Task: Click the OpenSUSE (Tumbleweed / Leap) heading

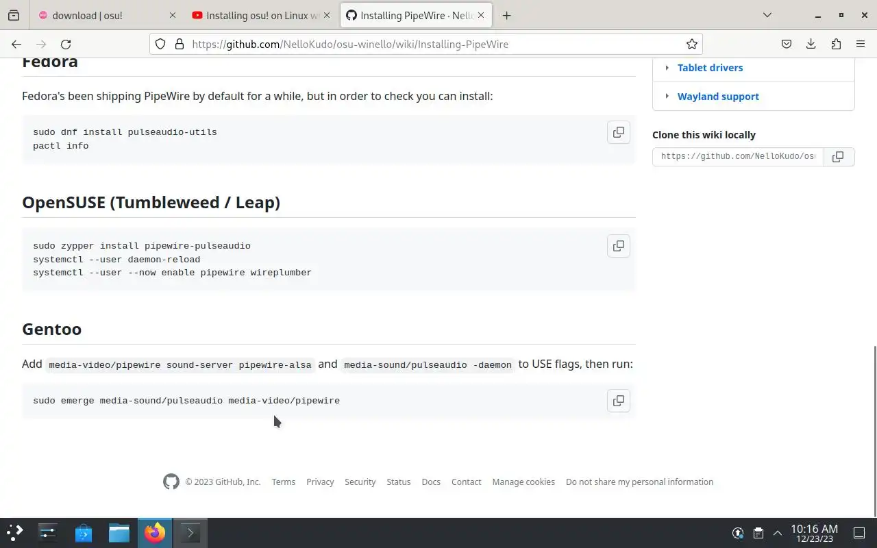Action: point(151,203)
